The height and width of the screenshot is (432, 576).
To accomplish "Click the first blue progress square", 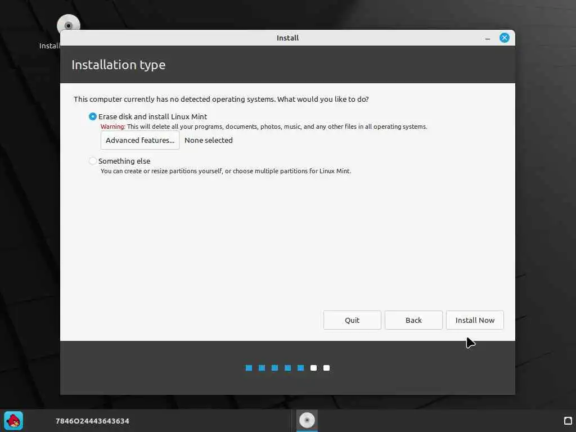I will [x=249, y=368].
